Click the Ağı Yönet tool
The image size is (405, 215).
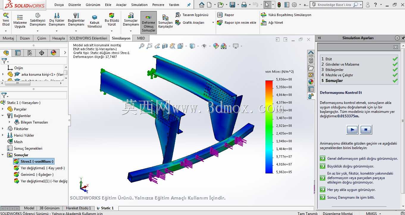coord(272,23)
